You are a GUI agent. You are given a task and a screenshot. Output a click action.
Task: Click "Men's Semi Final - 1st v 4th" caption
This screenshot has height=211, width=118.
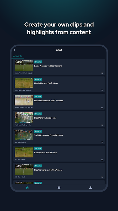(23, 125)
